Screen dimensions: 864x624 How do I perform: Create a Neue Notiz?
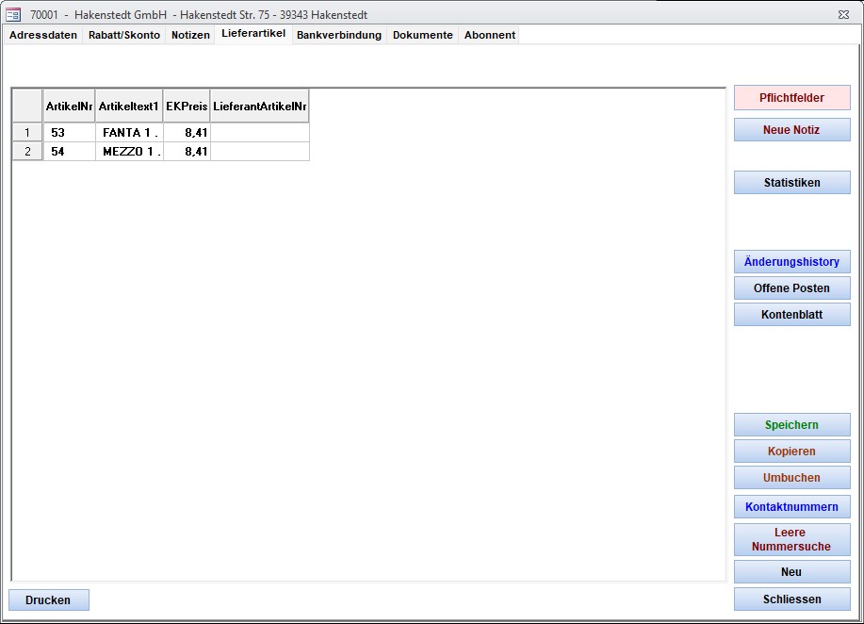point(791,130)
